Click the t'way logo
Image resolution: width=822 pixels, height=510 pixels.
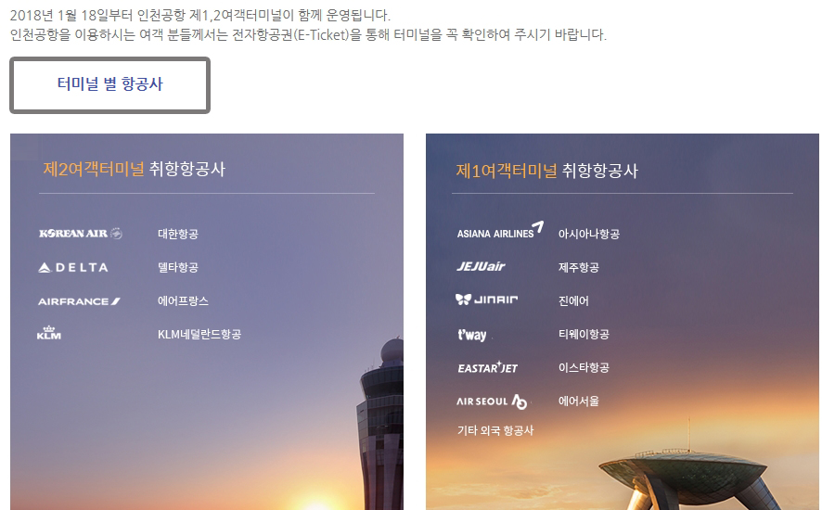472,335
